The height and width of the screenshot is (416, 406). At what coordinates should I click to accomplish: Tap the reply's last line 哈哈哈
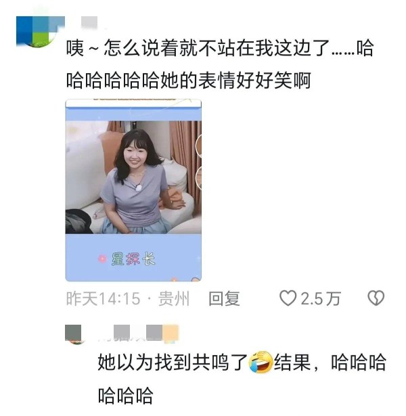click(x=125, y=395)
